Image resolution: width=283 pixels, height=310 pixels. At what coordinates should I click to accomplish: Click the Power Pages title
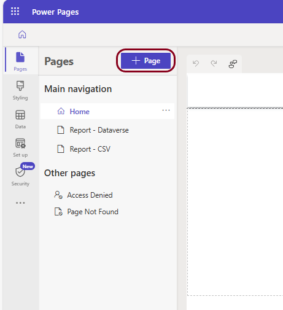point(55,12)
